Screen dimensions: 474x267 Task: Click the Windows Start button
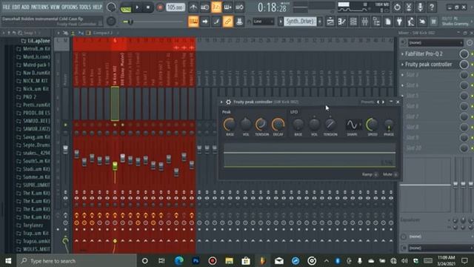coord(8,260)
